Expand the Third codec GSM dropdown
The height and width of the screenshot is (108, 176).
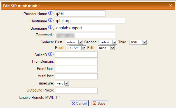tap(138, 42)
